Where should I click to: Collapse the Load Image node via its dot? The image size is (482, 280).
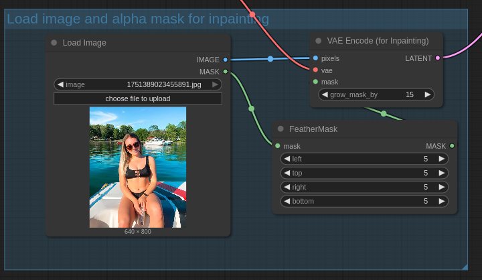pyautogui.click(x=54, y=42)
